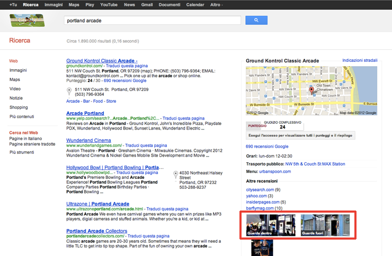Viewport: 392px width, 256px height.
Task: Open YouTube from the top bar
Action: [x=109, y=5]
